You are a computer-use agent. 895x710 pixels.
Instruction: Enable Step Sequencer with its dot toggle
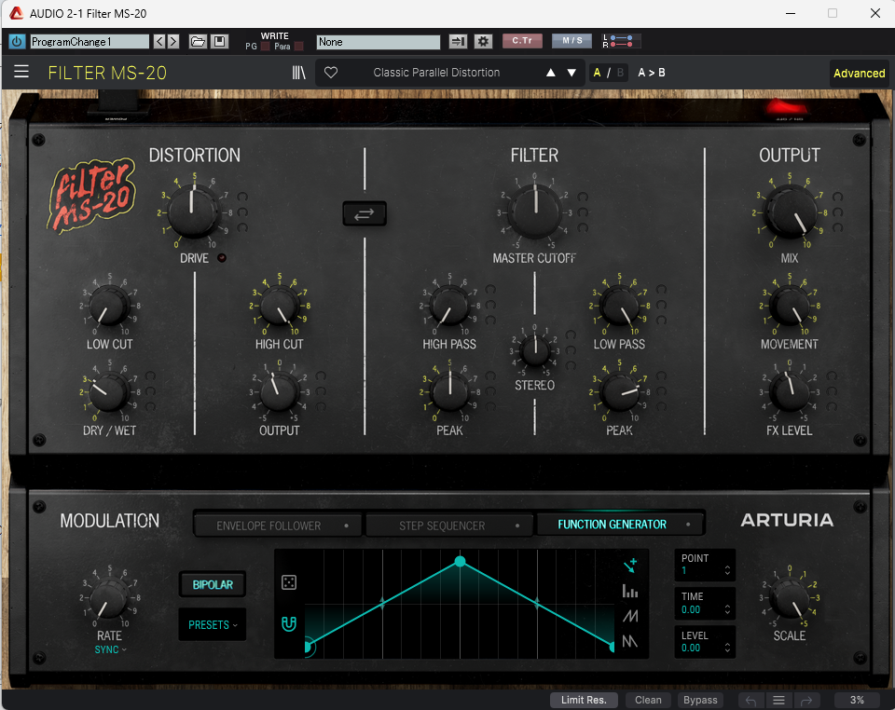517,526
